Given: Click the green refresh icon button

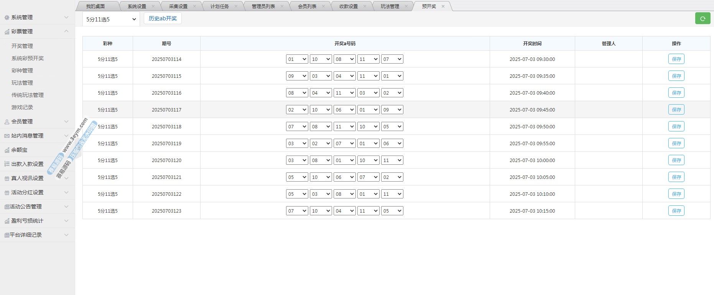Looking at the screenshot, I should [x=702, y=18].
